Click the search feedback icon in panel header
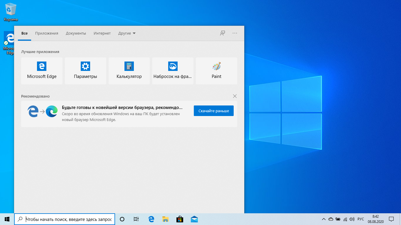Viewport: 401px width, 225px height. tap(223, 33)
